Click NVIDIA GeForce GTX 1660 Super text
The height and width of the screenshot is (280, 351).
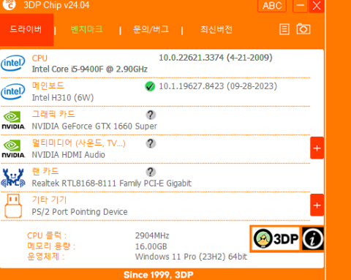click(94, 126)
